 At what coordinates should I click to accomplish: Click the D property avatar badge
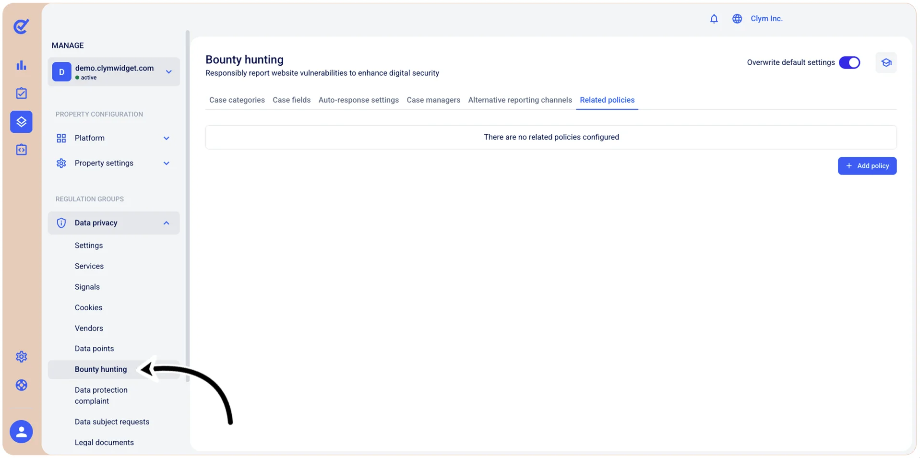click(x=61, y=72)
